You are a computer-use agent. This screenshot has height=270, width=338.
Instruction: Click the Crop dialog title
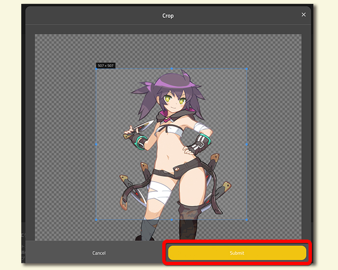[168, 16]
